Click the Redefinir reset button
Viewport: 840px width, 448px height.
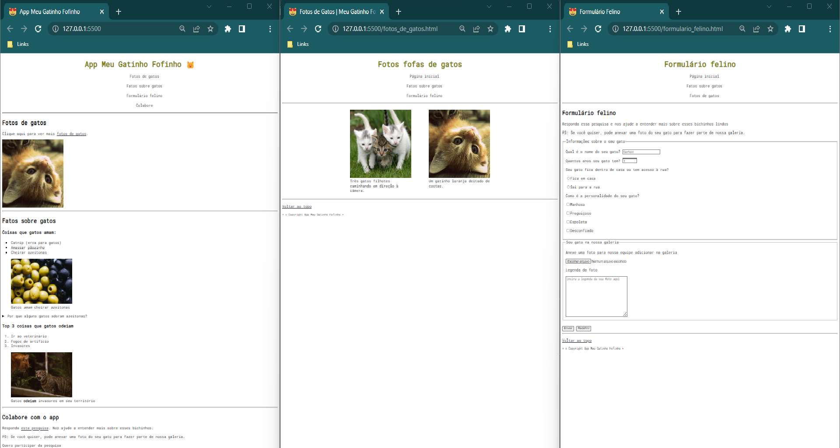[x=584, y=328]
